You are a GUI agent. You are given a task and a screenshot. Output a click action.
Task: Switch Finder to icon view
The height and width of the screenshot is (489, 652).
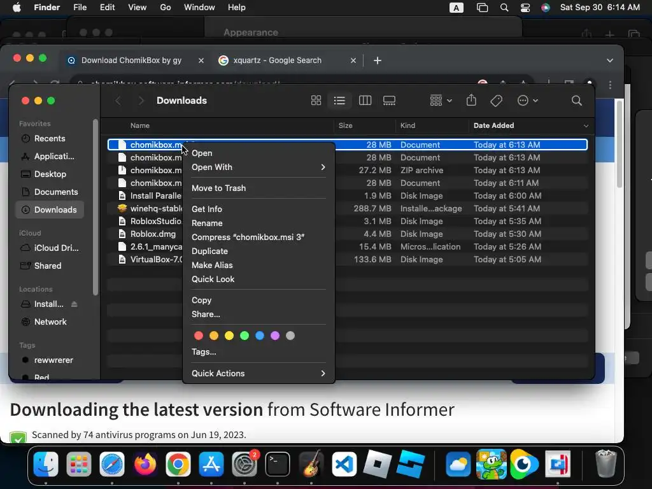pyautogui.click(x=316, y=100)
